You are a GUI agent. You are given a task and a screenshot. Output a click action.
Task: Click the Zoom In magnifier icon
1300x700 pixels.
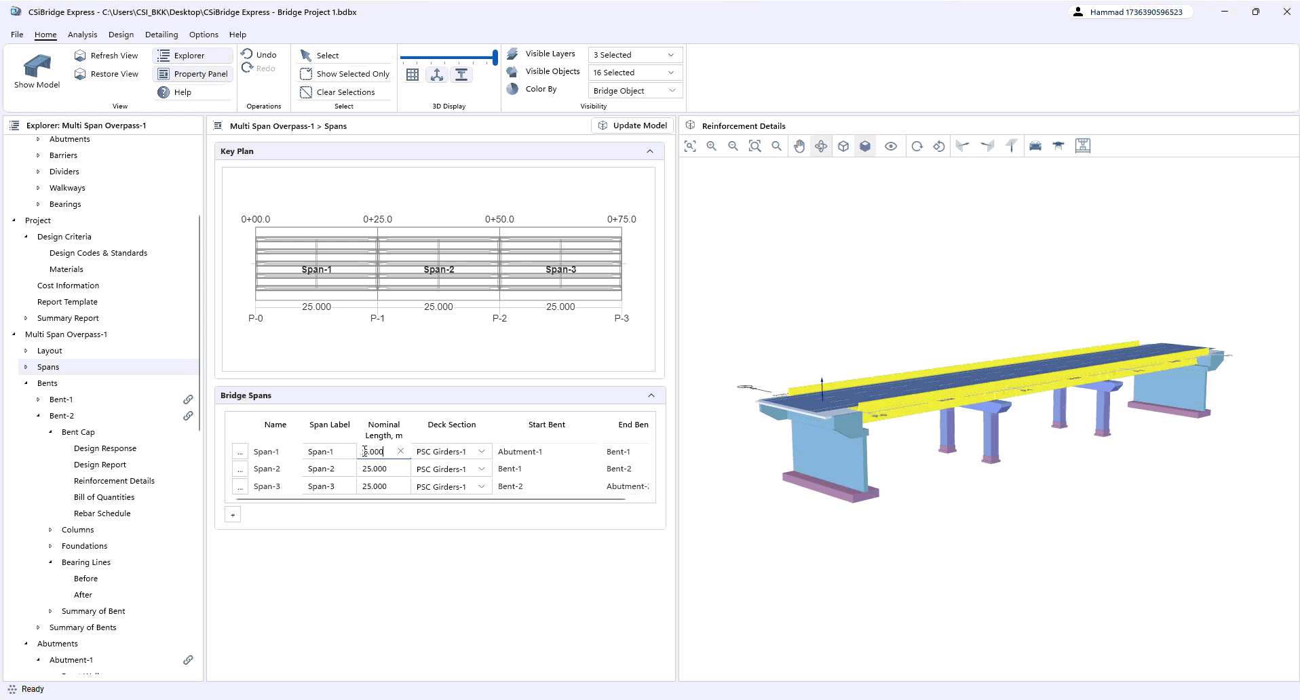[x=711, y=145]
